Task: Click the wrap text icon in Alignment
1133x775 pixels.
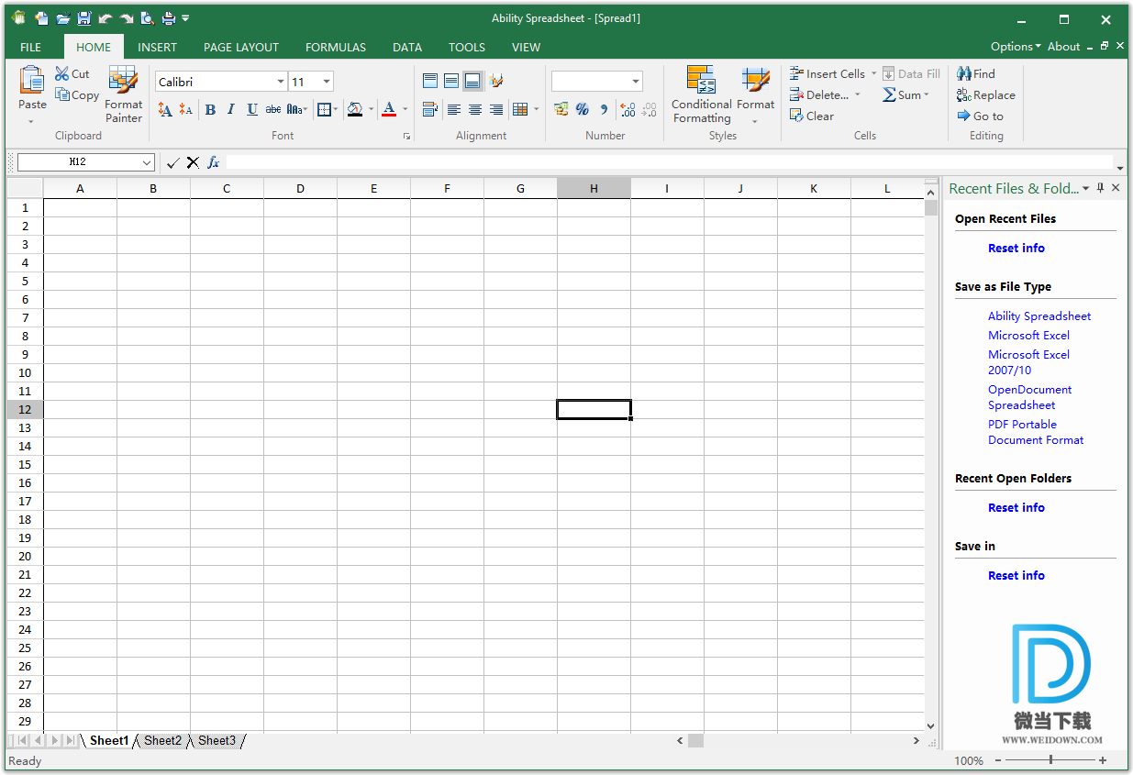Action: [x=430, y=110]
